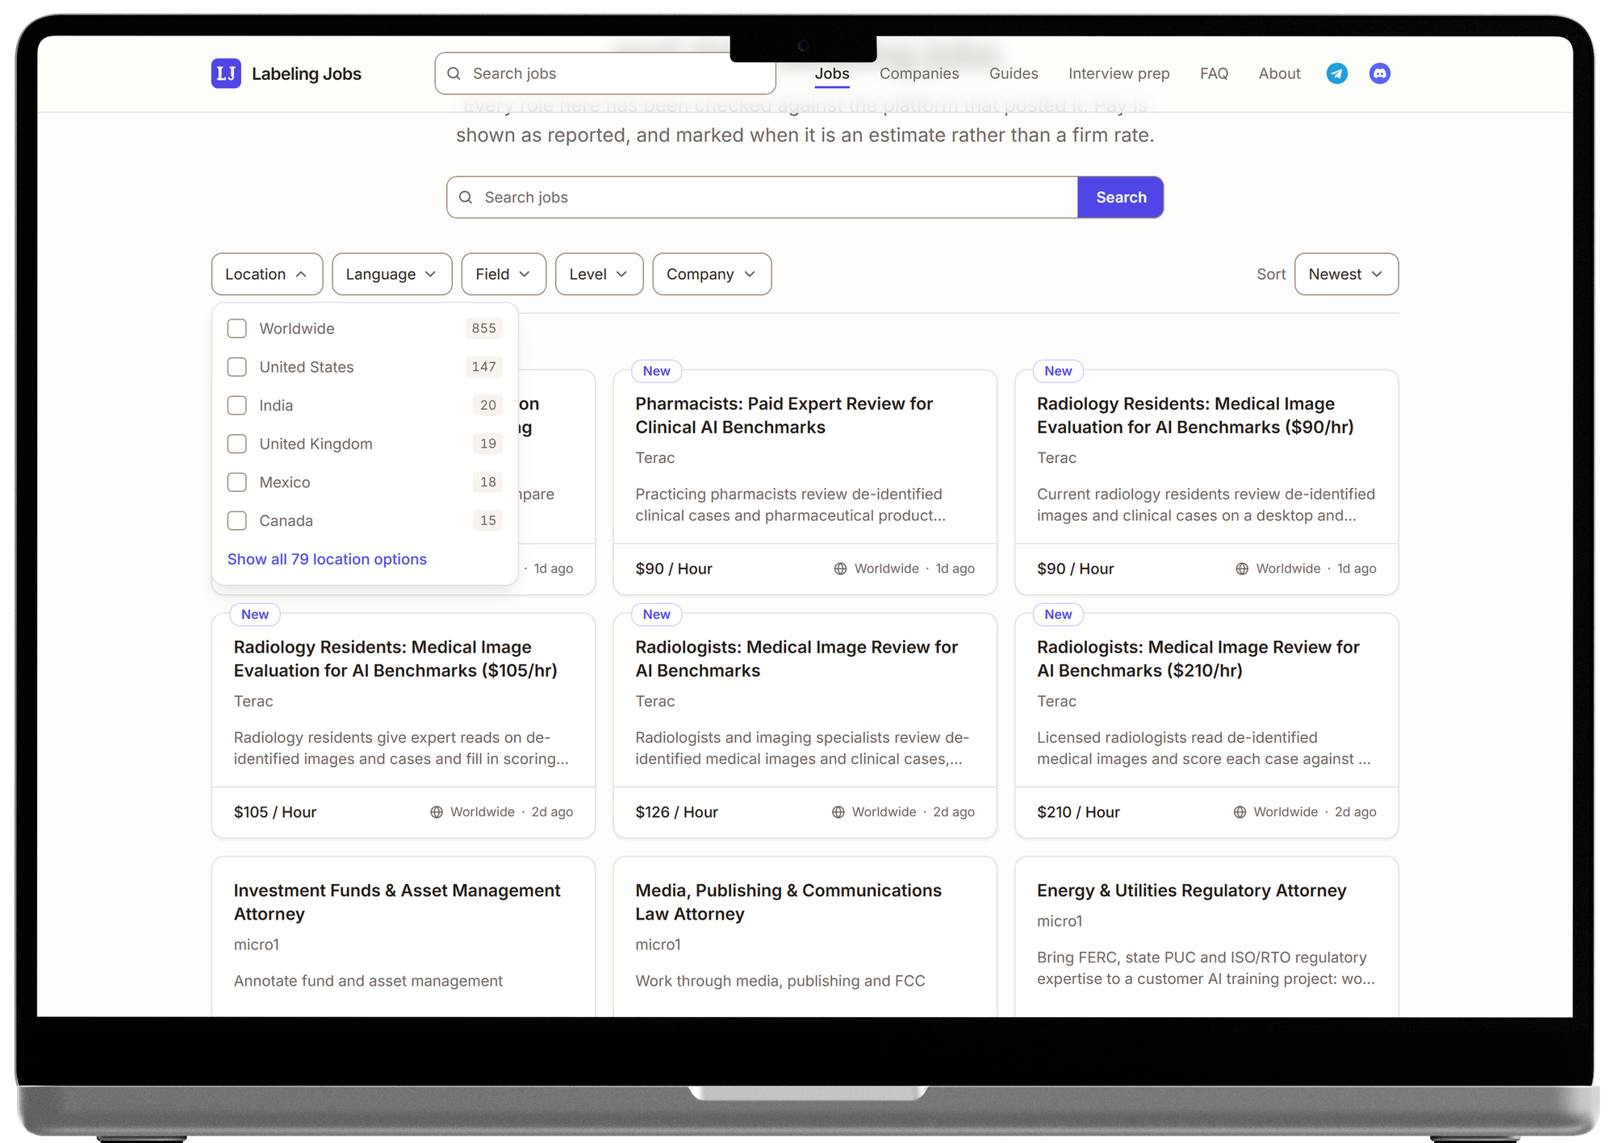Go to the Jobs nav tab

[832, 73]
